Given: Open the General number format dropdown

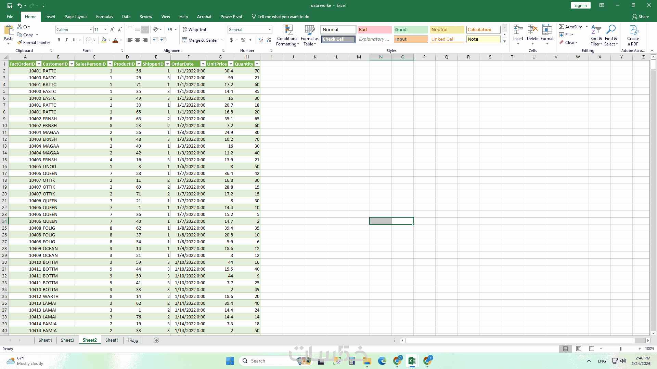Looking at the screenshot, I should pyautogui.click(x=270, y=30).
